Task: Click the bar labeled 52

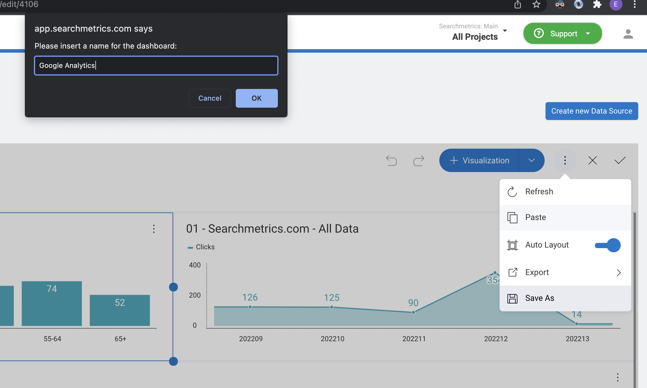Action: click(120, 310)
